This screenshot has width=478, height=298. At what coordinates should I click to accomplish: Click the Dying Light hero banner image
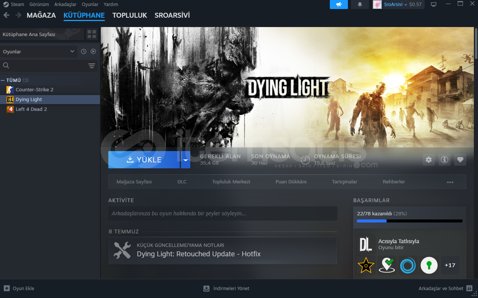[x=287, y=87]
